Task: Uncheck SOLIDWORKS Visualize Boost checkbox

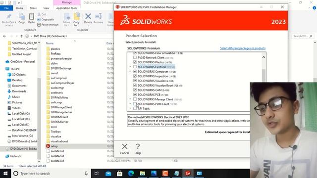Action: [135, 85]
